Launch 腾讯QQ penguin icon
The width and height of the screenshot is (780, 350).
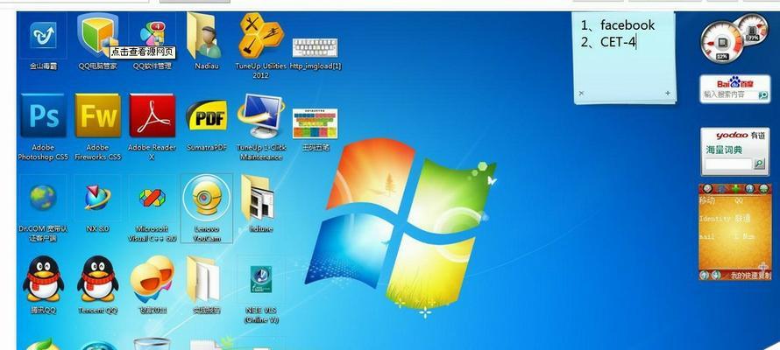click(x=43, y=278)
